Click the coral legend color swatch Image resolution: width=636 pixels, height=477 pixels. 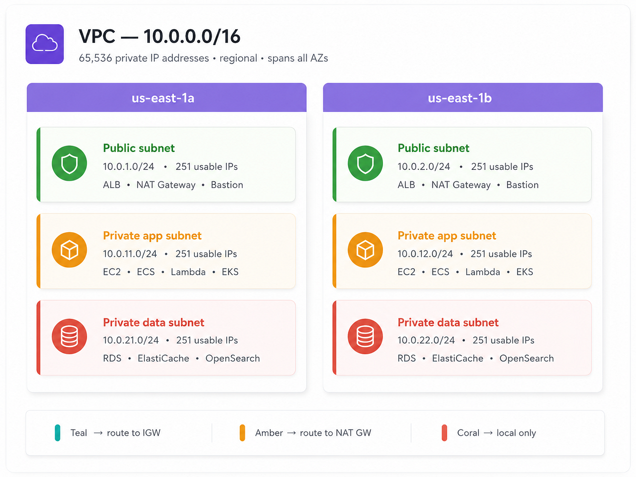point(444,433)
